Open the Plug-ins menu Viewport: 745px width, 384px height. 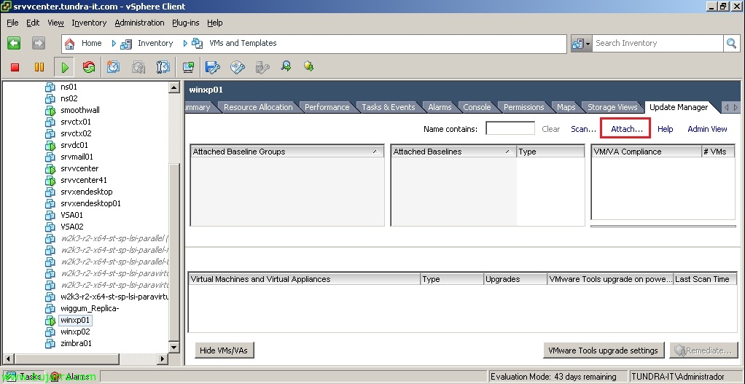(186, 23)
